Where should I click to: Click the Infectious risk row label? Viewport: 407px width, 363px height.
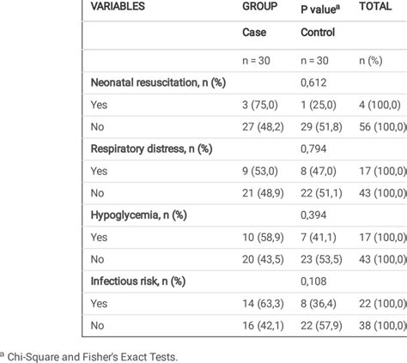coord(138,281)
